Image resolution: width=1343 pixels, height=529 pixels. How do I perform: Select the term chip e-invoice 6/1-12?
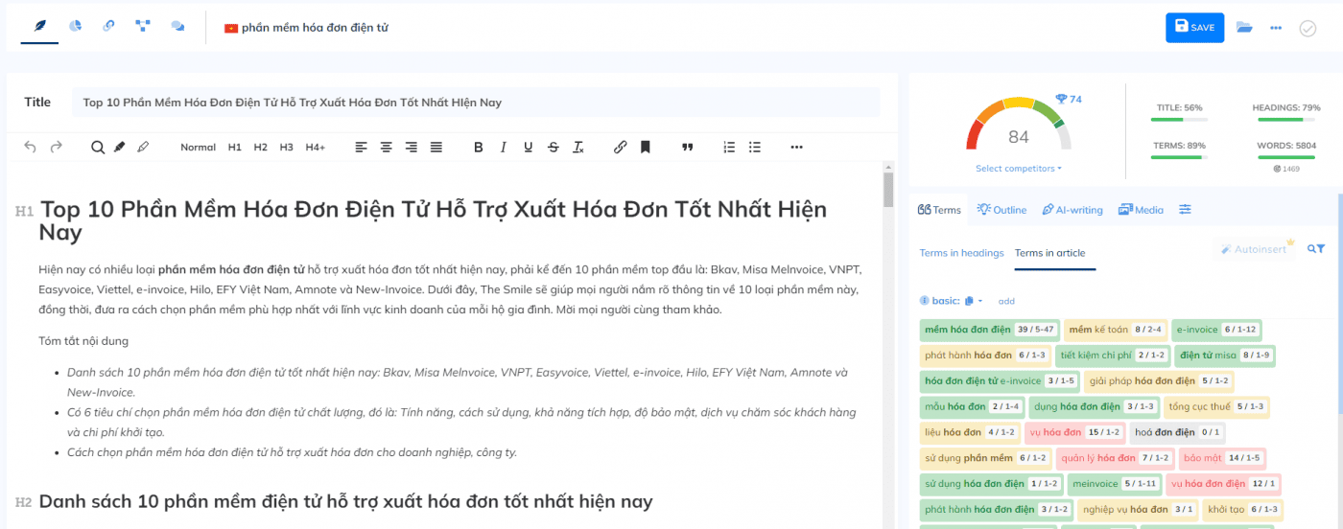pyautogui.click(x=1216, y=330)
